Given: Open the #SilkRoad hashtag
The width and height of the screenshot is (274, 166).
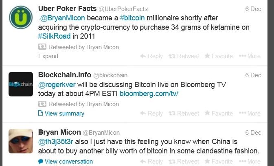Looking at the screenshot, I should (54, 36).
